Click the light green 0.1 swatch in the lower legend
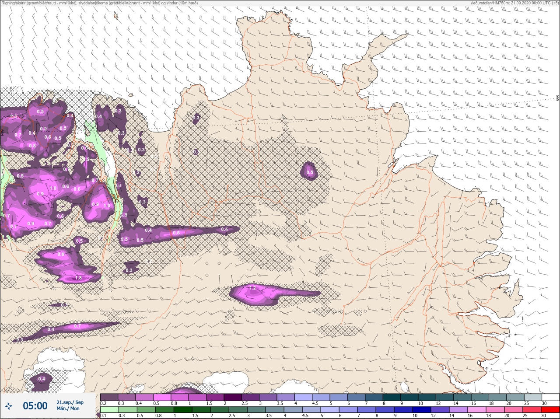 [x=109, y=410]
